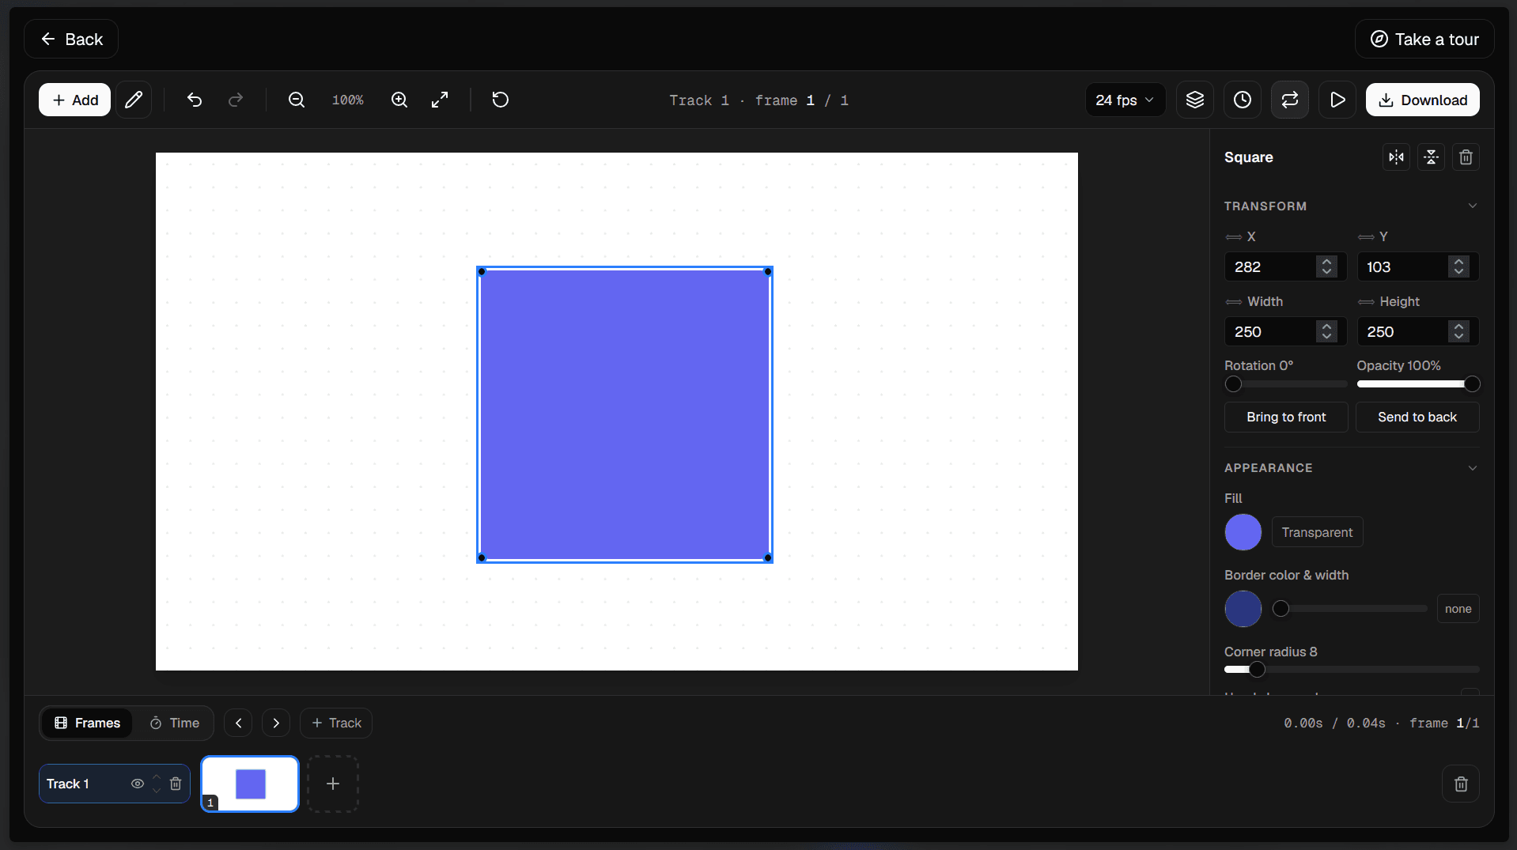The height and width of the screenshot is (850, 1517).
Task: Zoom out of the canvas
Action: coord(297,100)
